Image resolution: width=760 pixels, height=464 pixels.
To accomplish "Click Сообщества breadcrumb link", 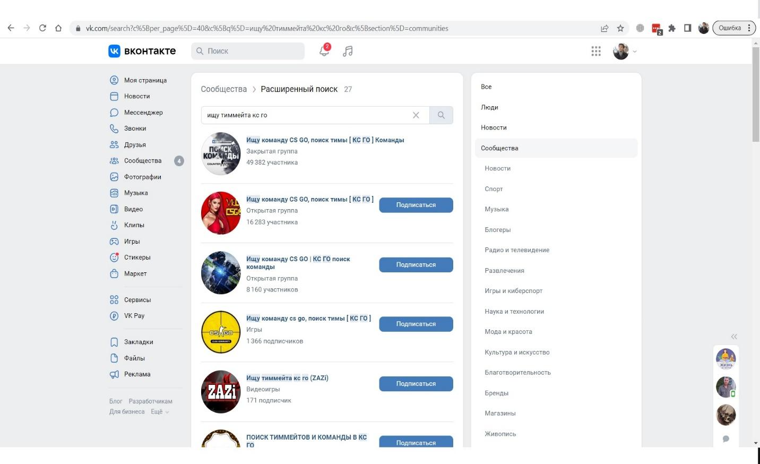I will point(223,89).
